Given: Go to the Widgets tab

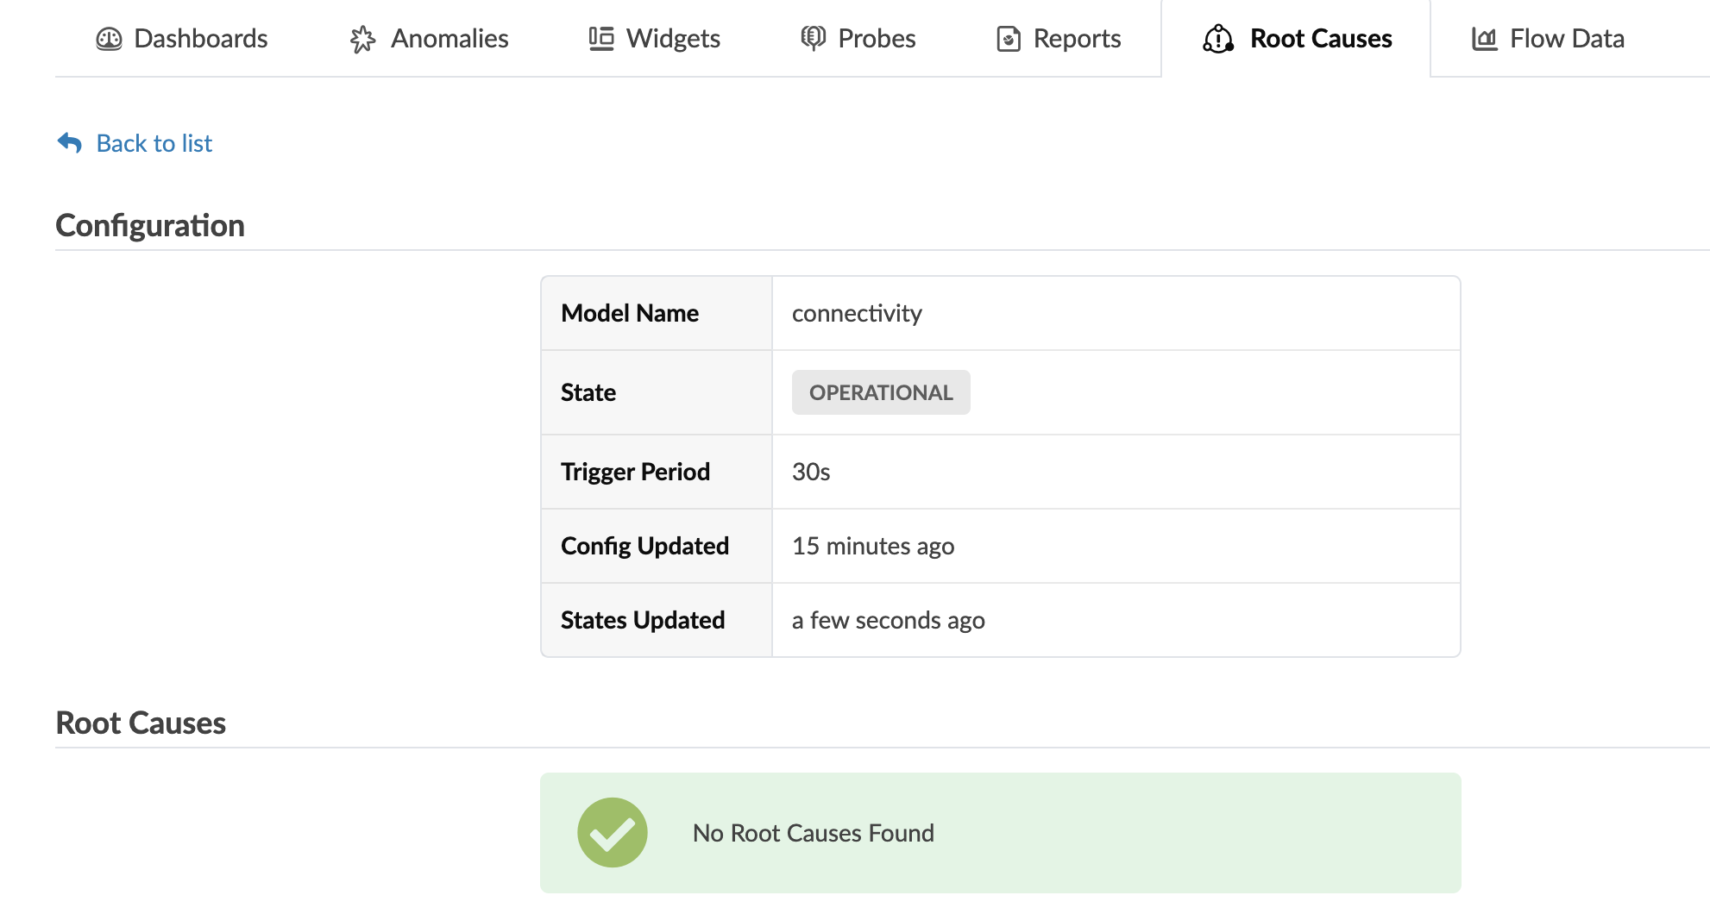Looking at the screenshot, I should pyautogui.click(x=673, y=39).
